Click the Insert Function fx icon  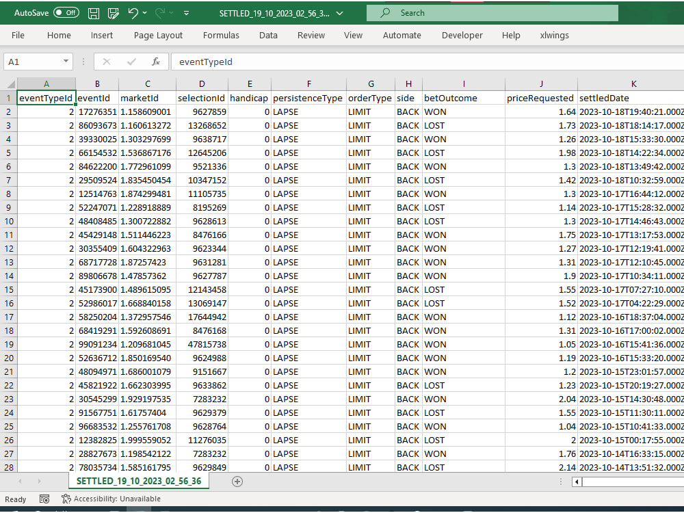156,62
